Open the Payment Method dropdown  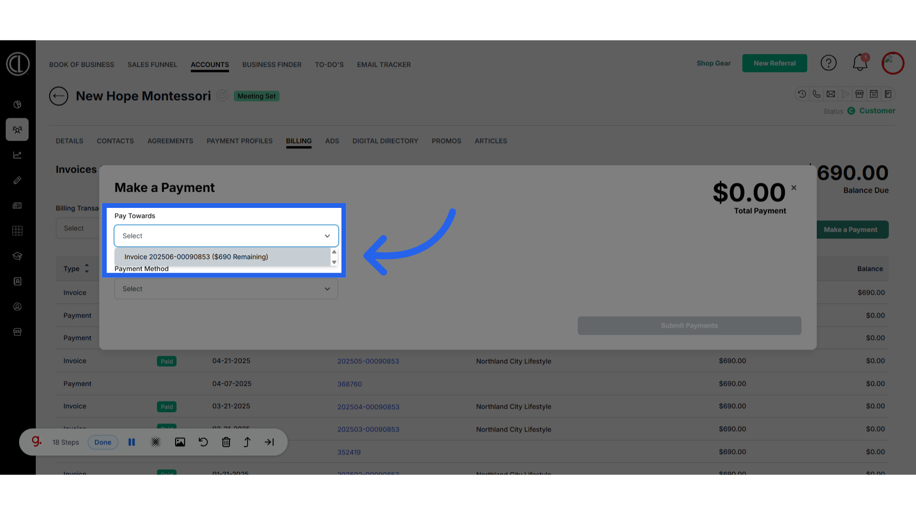pyautogui.click(x=226, y=289)
